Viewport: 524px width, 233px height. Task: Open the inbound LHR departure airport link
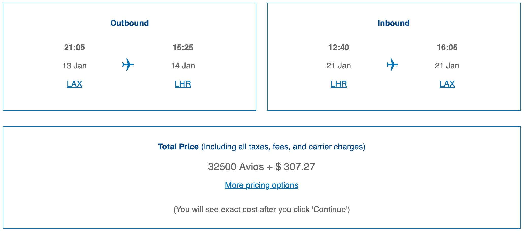pos(338,84)
